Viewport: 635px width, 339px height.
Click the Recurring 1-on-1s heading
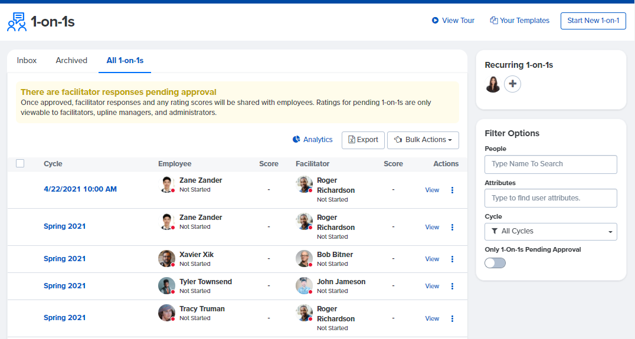click(519, 65)
